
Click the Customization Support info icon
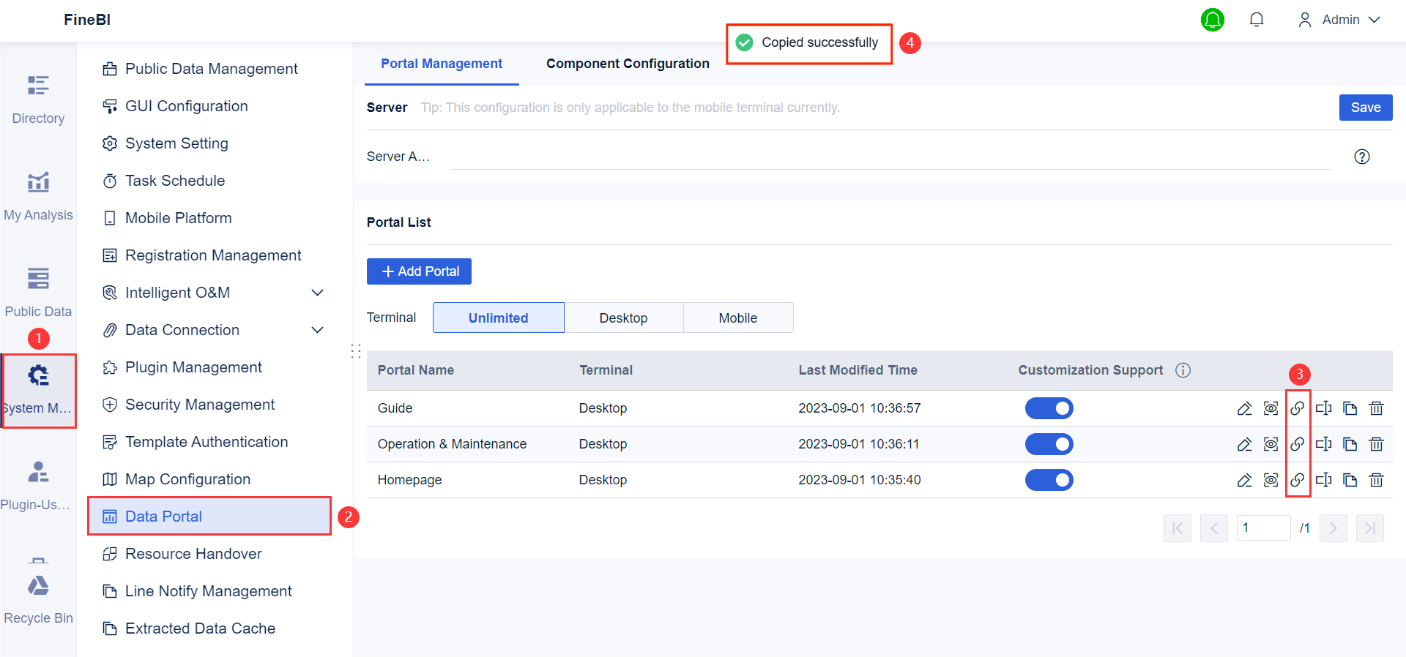pos(1183,370)
